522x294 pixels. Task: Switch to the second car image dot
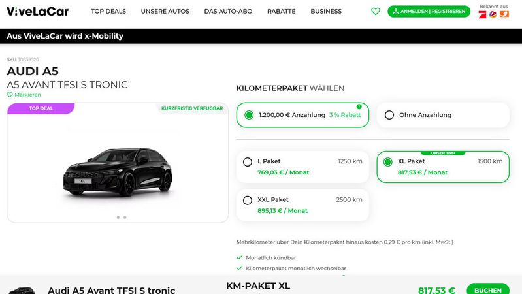125,217
